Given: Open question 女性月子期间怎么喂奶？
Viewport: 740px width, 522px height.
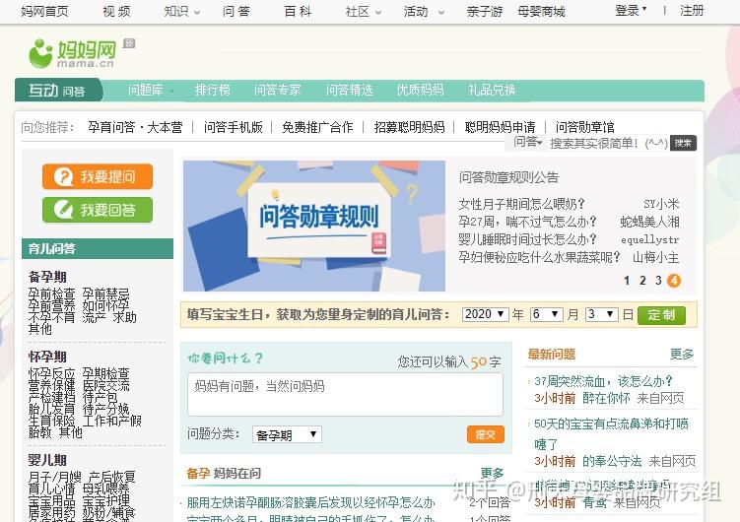Looking at the screenshot, I should [521, 204].
